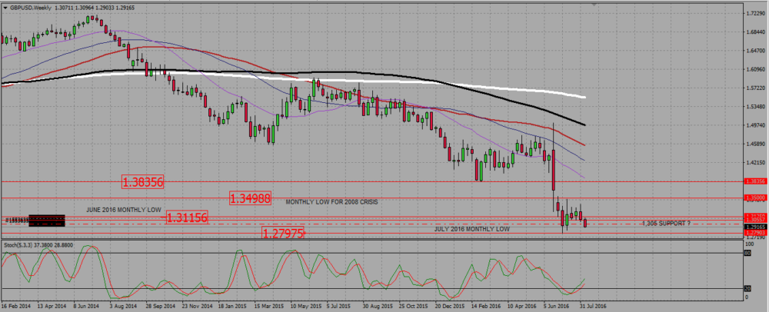This screenshot has height=312, width=769.
Task: Click the stochastic 80 level label
Action: [x=748, y=254]
